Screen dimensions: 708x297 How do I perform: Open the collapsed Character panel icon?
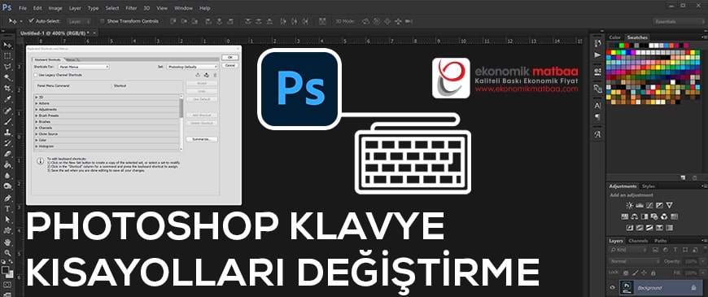pyautogui.click(x=598, y=106)
